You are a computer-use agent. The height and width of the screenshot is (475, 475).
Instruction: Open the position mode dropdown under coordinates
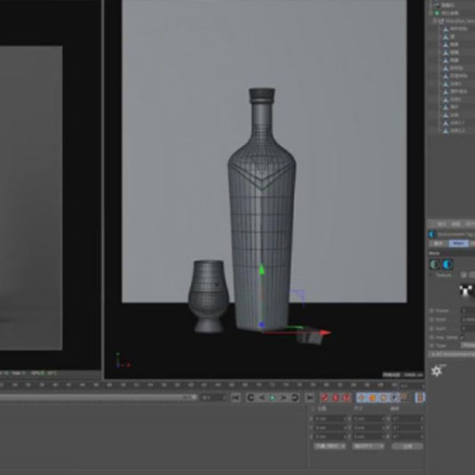pyautogui.click(x=331, y=446)
